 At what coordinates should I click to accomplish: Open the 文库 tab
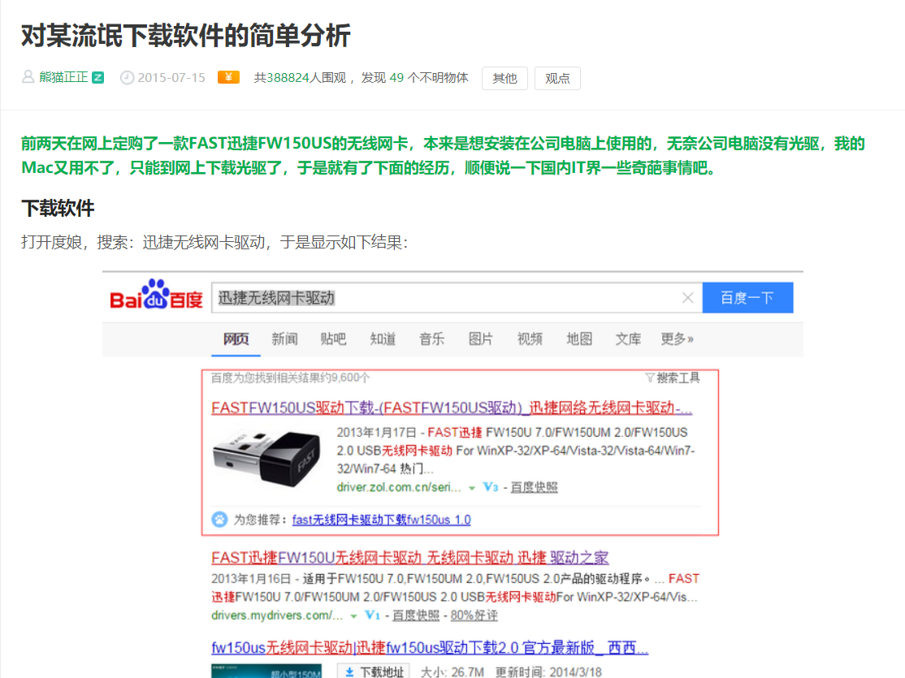click(628, 339)
